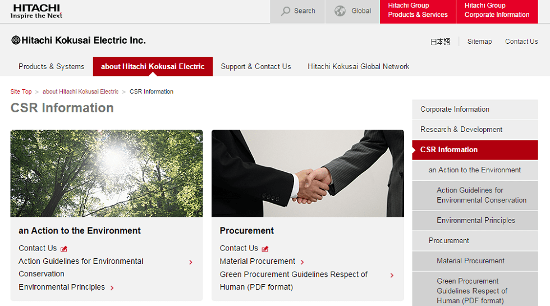This screenshot has height=306, width=550.
Task: Click red arrow beside Green Procurement Guidelines
Action: [392, 275]
